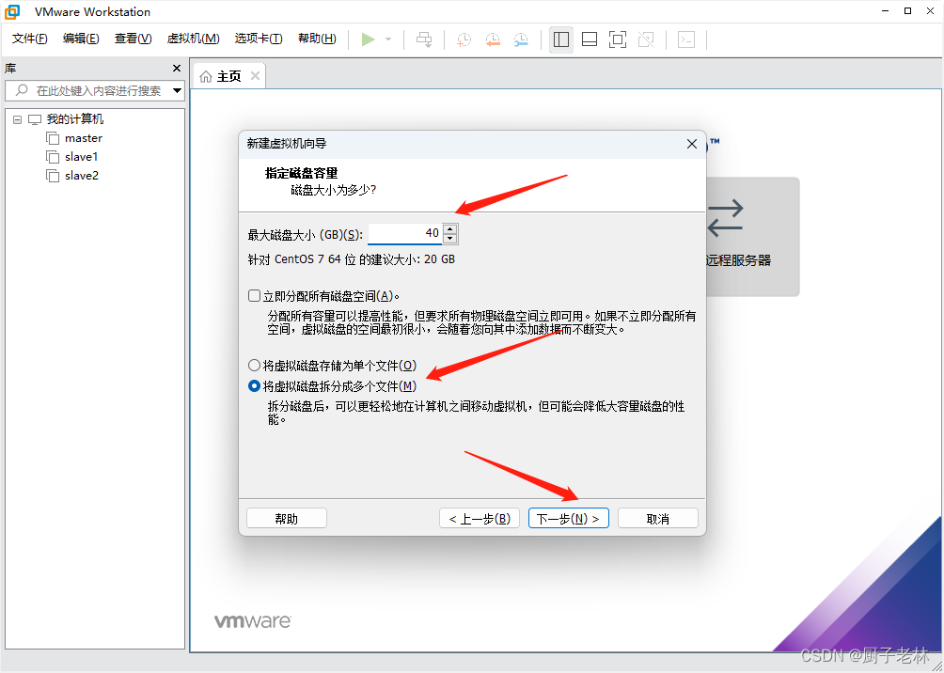944x673 pixels.
Task: Click the console view toolbar icon
Action: (686, 39)
